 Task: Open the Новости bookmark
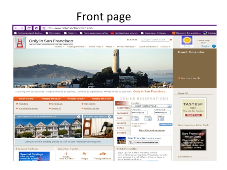click(71, 33)
